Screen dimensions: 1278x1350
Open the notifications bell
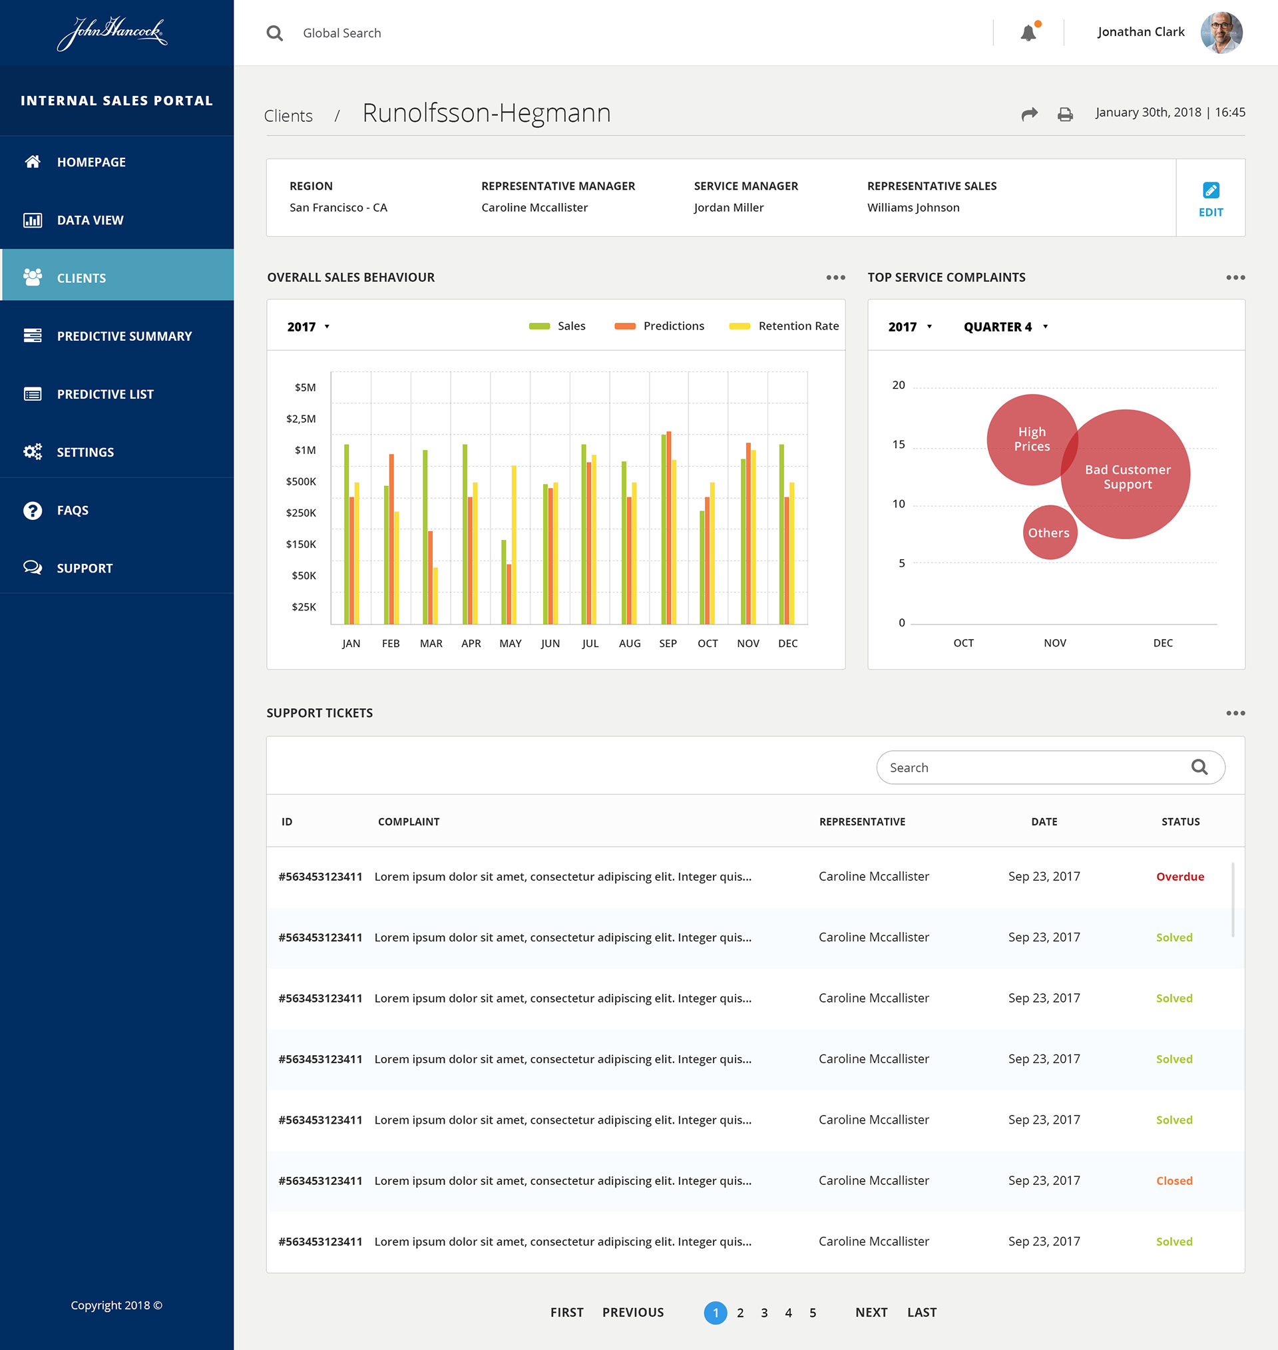coord(1028,32)
